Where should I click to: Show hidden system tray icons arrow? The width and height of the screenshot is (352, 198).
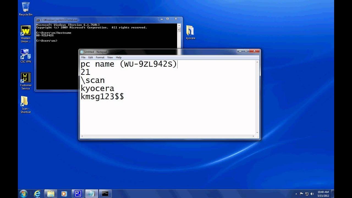[x=296, y=194]
